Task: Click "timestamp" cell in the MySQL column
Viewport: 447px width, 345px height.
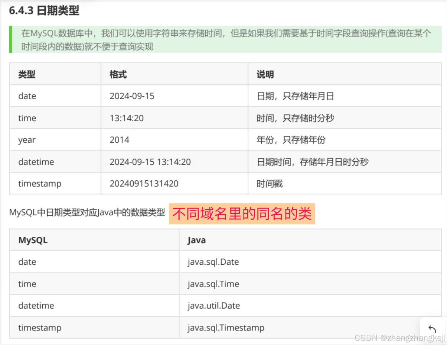Action: 94,328
